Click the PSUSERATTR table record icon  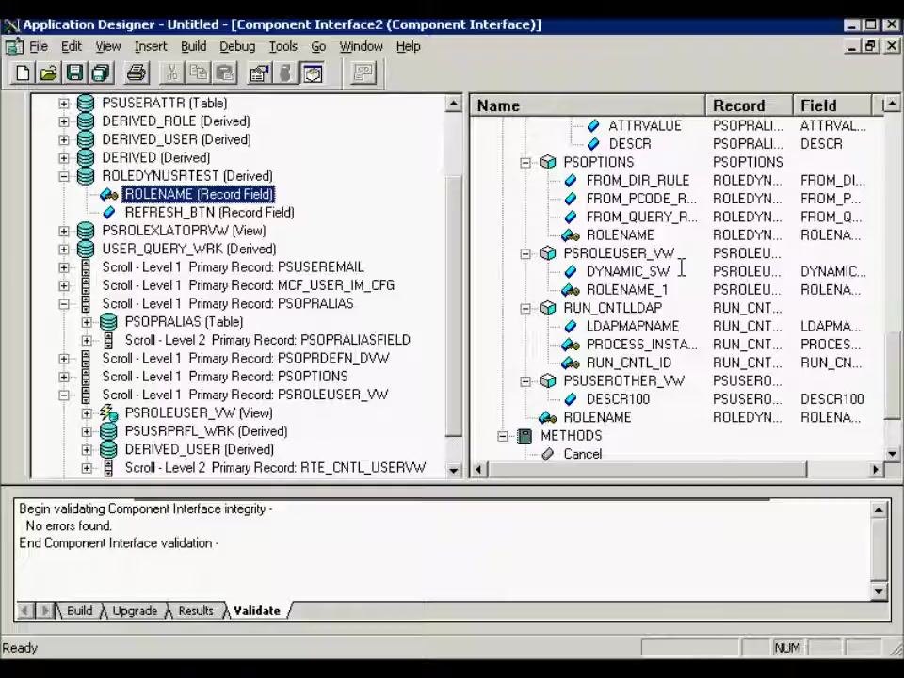(86, 104)
